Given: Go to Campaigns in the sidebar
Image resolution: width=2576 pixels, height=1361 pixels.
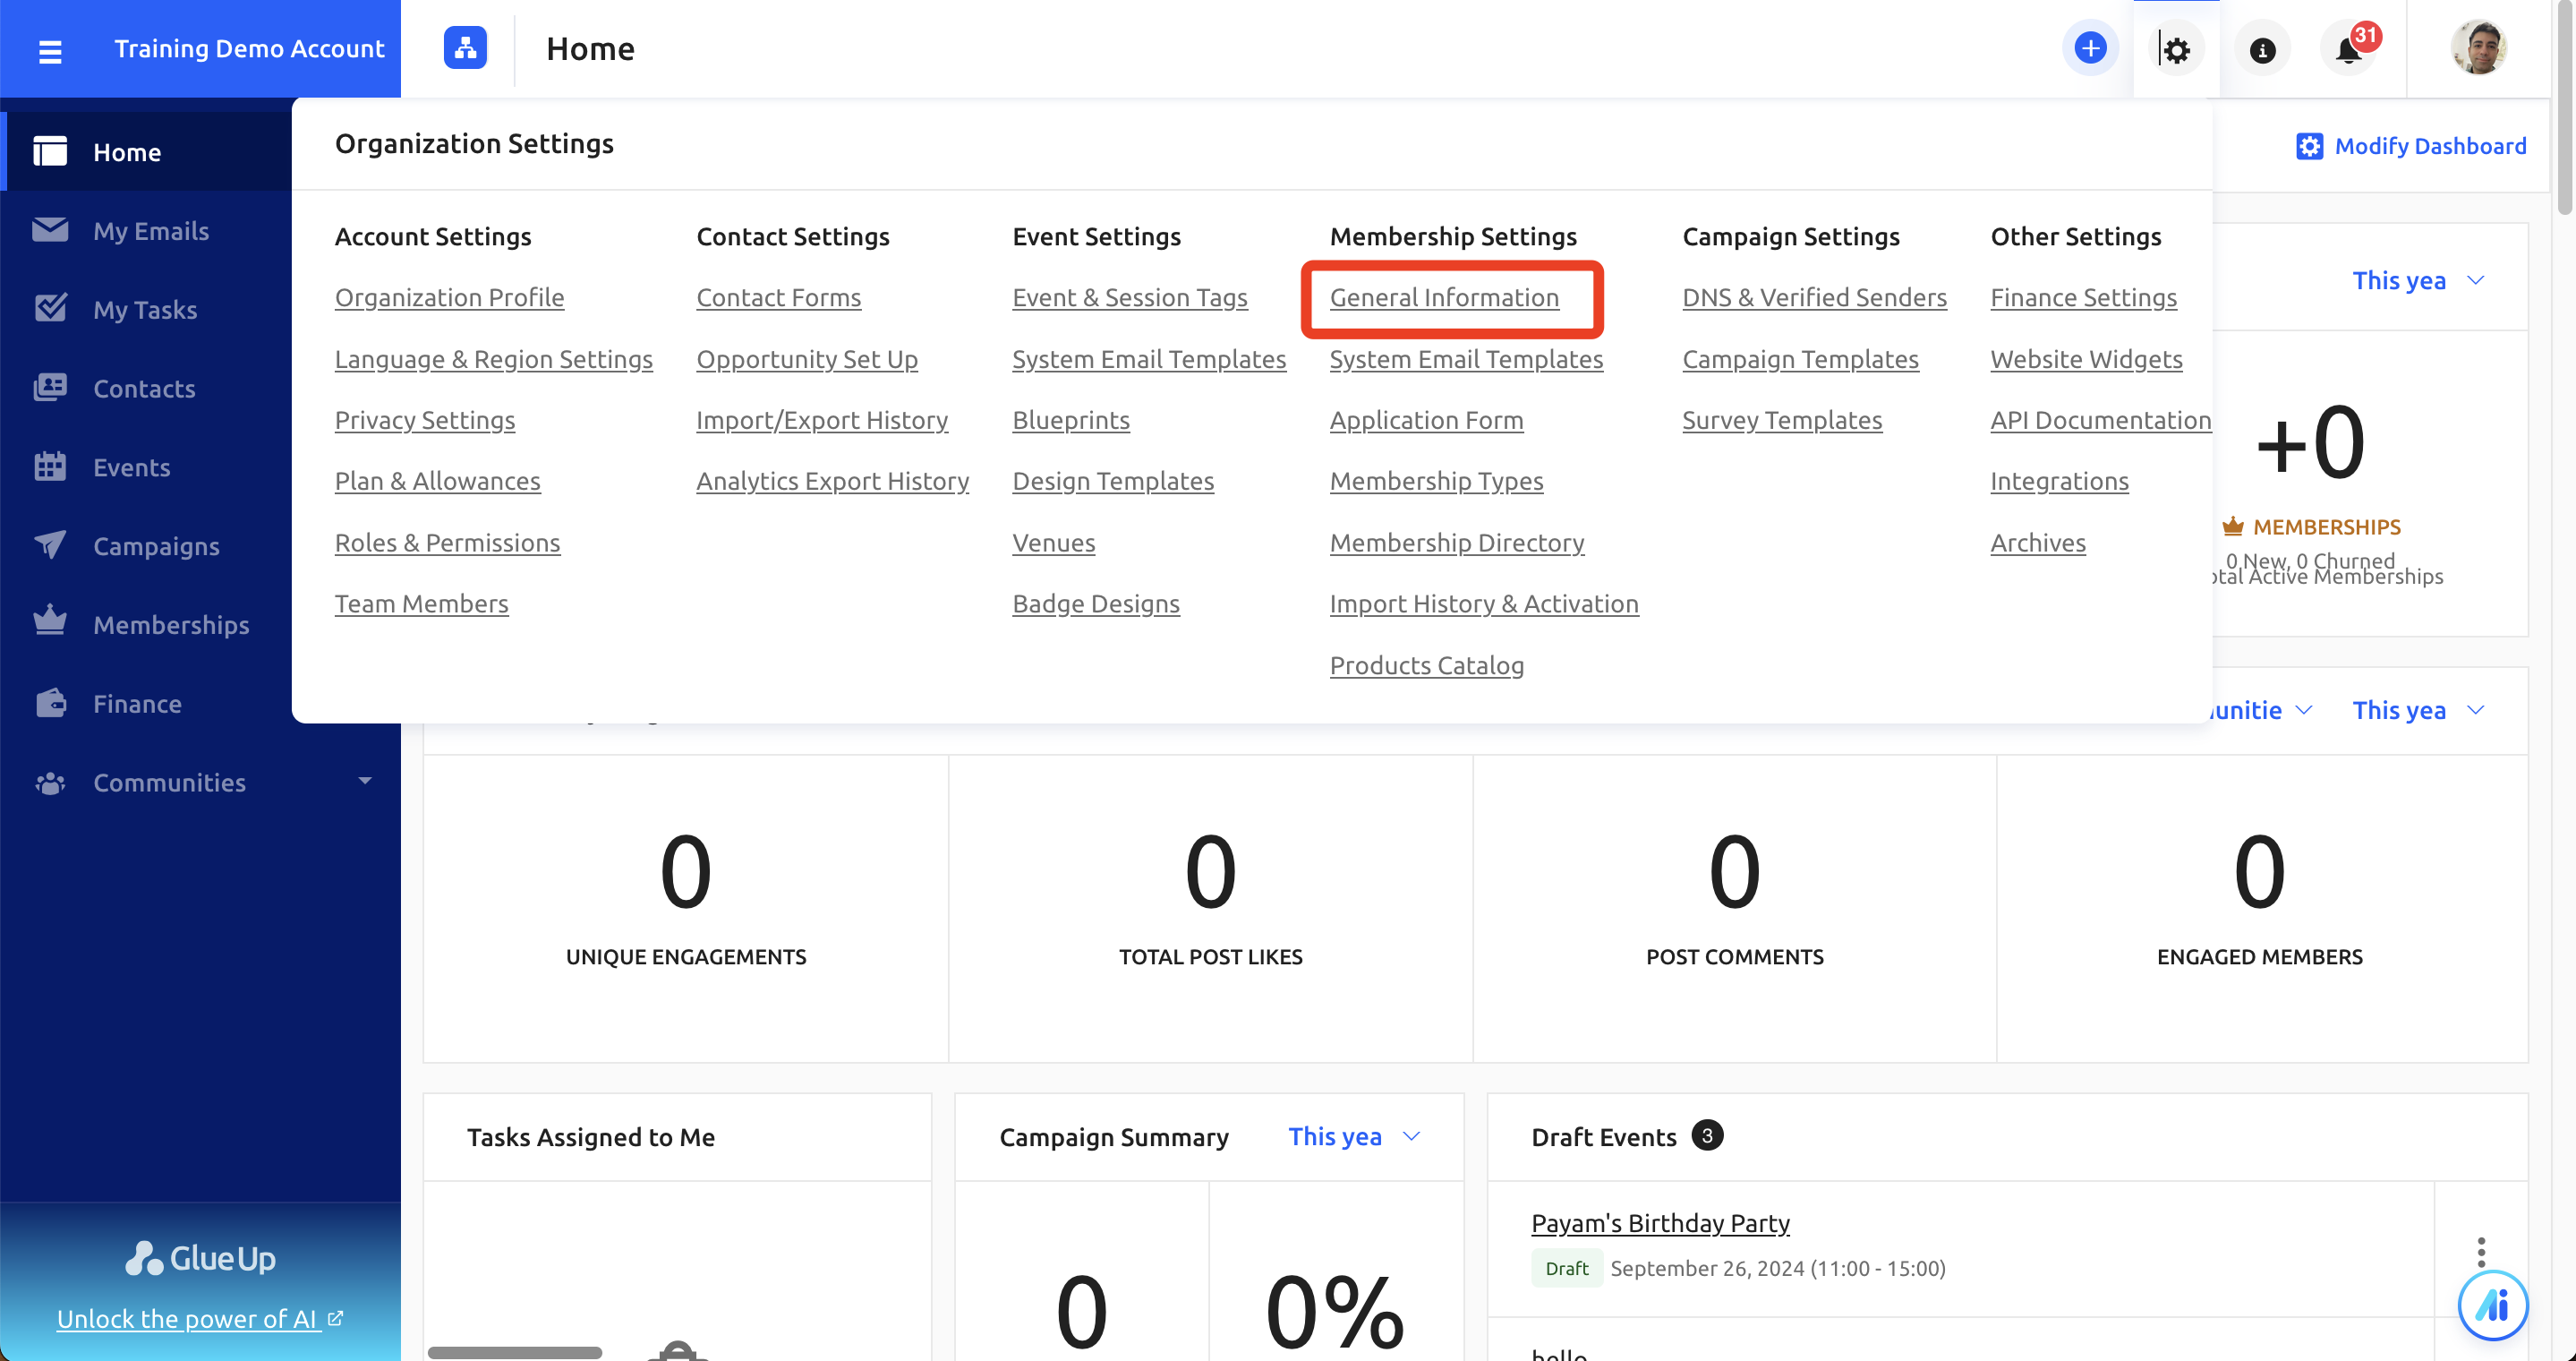Looking at the screenshot, I should point(156,546).
